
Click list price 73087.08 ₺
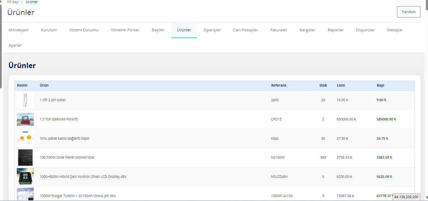345,196
